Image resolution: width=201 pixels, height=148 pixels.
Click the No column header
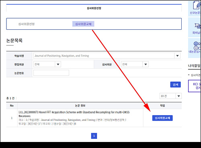tap(12, 105)
